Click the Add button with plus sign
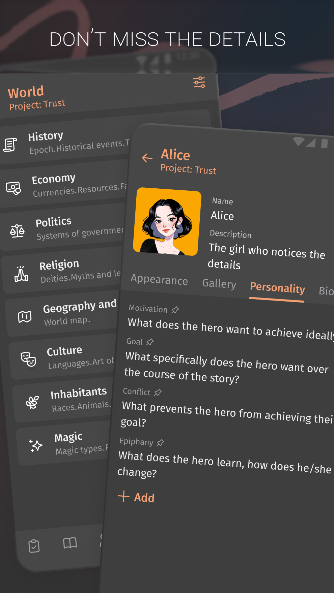Screen dimensions: 334x593 click(136, 497)
